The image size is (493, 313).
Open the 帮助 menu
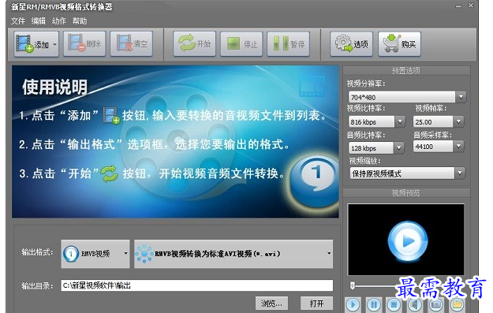point(79,21)
